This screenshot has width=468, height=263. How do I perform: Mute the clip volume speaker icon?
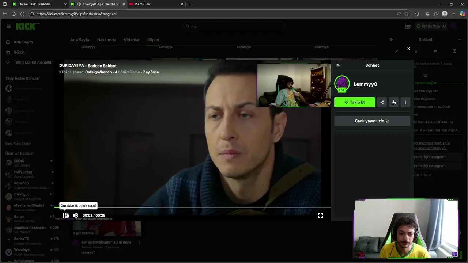75,216
